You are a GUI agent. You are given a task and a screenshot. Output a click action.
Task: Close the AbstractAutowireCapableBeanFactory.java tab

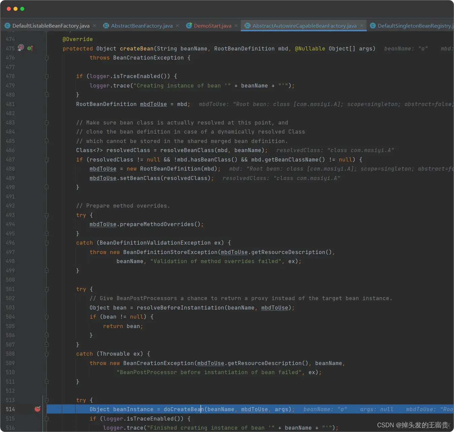tap(362, 26)
